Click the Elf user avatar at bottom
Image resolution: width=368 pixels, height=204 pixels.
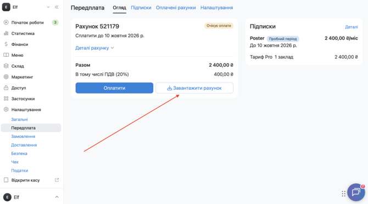(7, 197)
